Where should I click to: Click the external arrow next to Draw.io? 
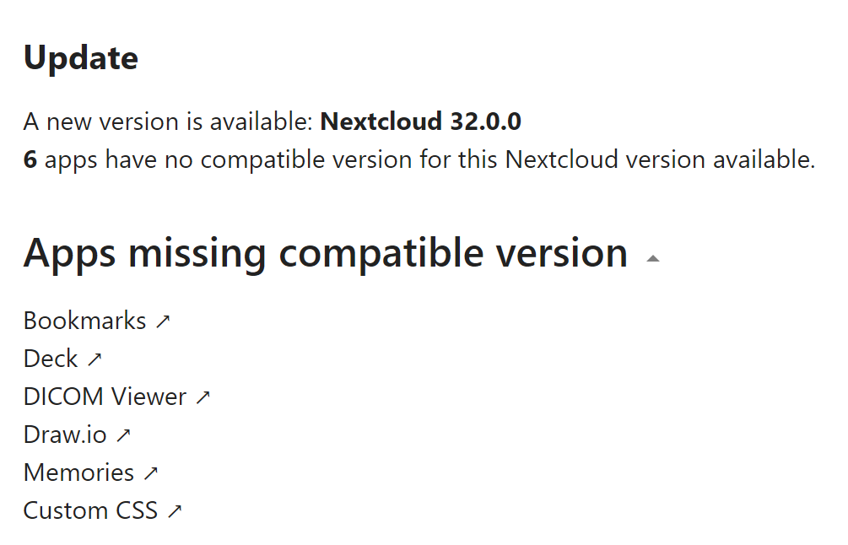click(123, 435)
